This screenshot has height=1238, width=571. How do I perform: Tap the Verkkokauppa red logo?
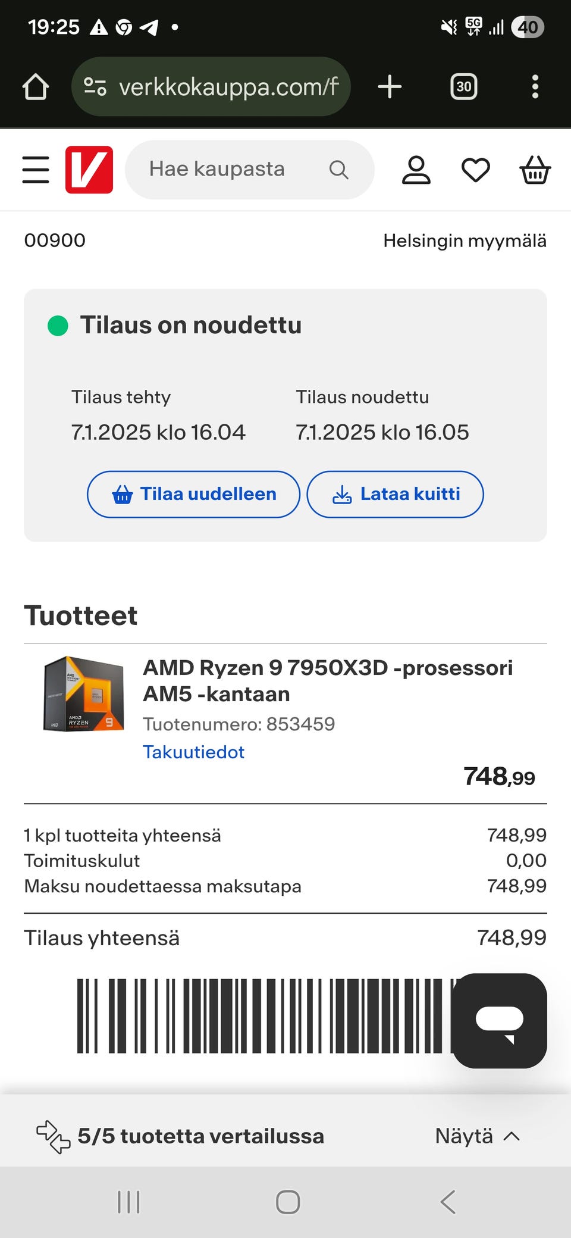coord(89,170)
